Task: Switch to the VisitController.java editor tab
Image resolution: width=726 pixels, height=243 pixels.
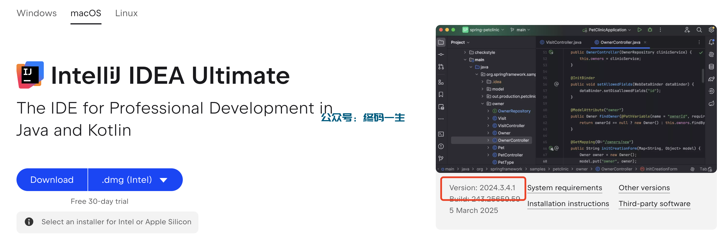Action: point(561,42)
